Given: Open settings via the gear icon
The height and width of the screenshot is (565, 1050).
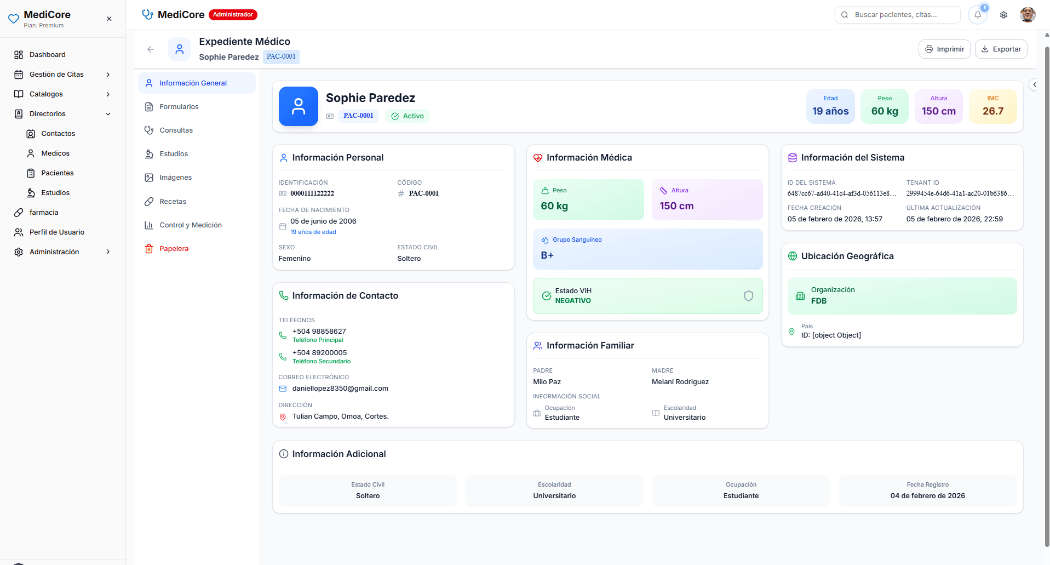Looking at the screenshot, I should 1003,15.
